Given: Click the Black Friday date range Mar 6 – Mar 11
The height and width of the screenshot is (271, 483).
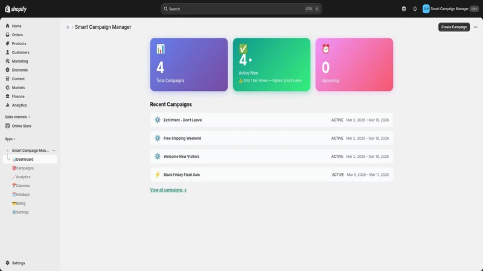Looking at the screenshot, I should click(x=368, y=175).
